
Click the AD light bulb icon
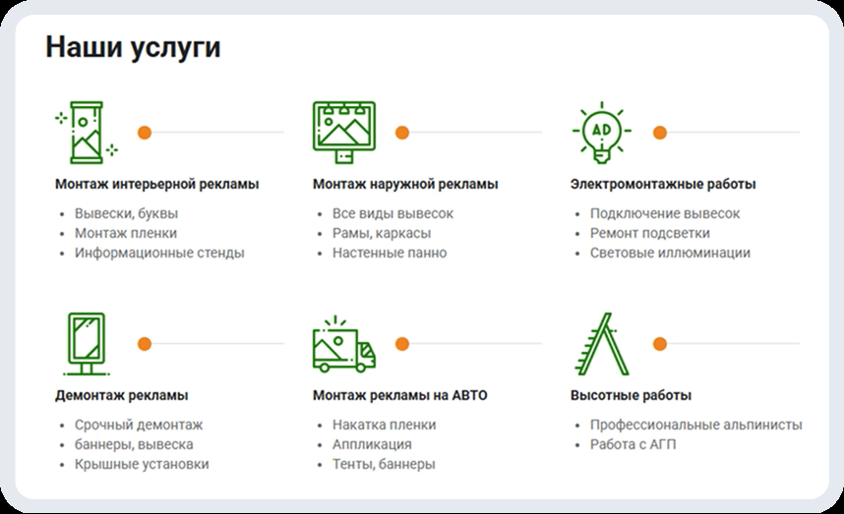pos(601,133)
